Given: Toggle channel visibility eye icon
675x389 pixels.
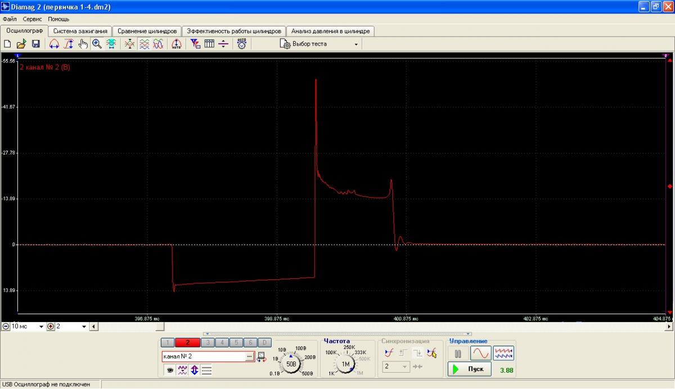Looking at the screenshot, I should [x=169, y=370].
